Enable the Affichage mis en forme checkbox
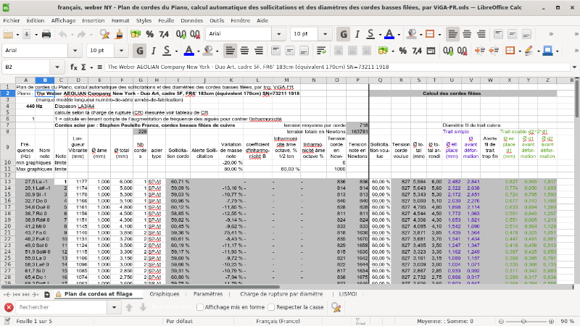This screenshot has width=580, height=326. pos(200,307)
